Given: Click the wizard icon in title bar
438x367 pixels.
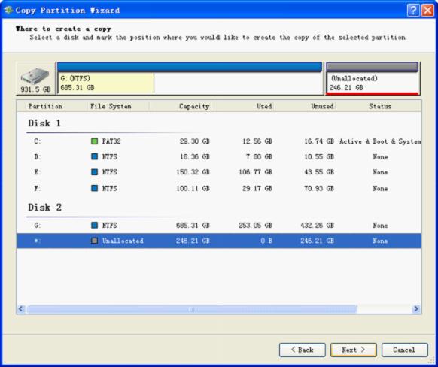Looking at the screenshot, I should coord(8,11).
